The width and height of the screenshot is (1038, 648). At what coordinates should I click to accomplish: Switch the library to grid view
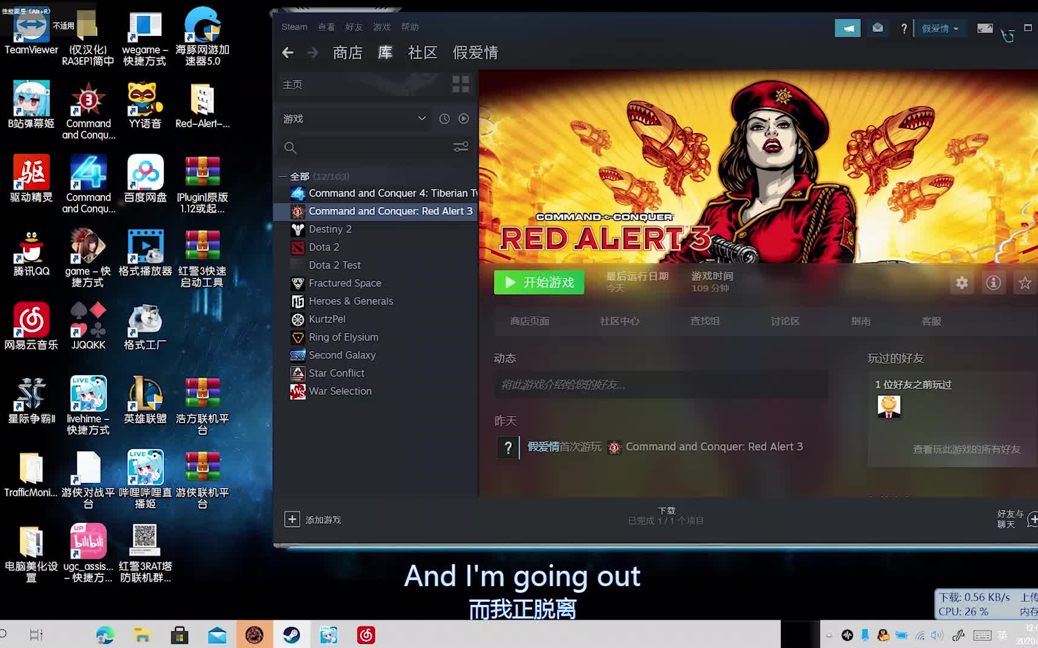[x=461, y=84]
